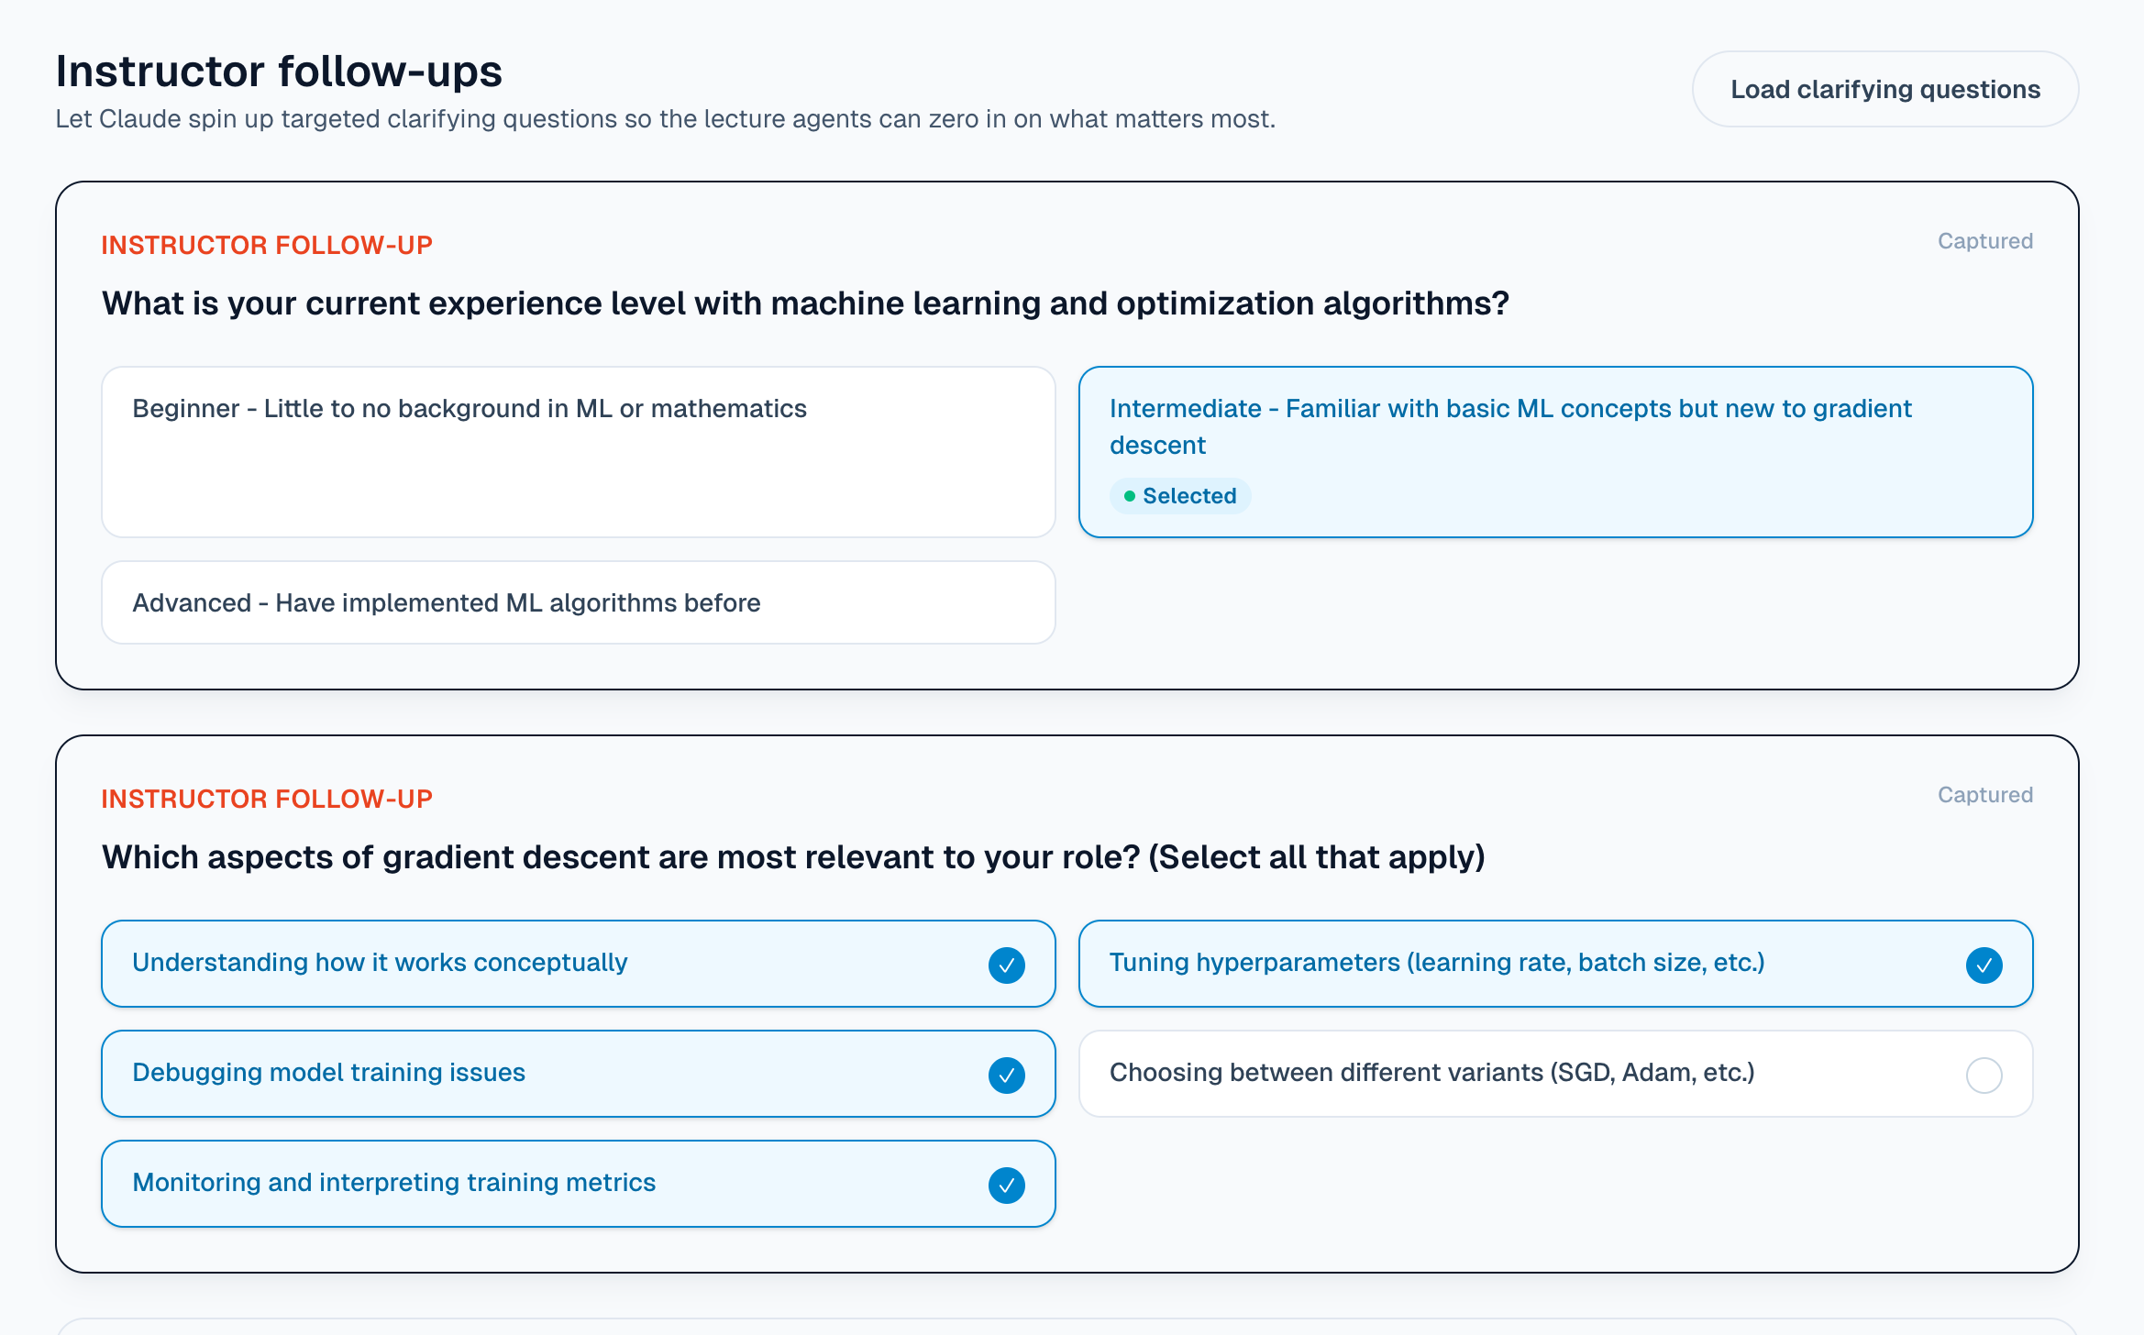Screen dimensions: 2144x1335
Task: Toggle Monitoring and interpreting training metrics card
Action: [x=393, y=1183]
